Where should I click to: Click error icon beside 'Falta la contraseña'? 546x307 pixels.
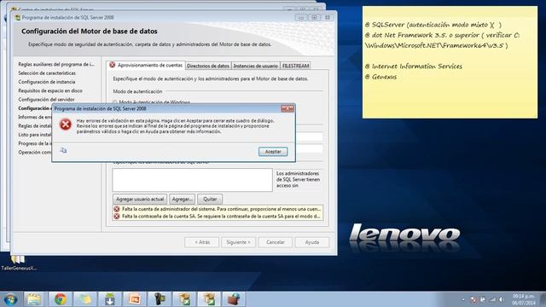(117, 216)
